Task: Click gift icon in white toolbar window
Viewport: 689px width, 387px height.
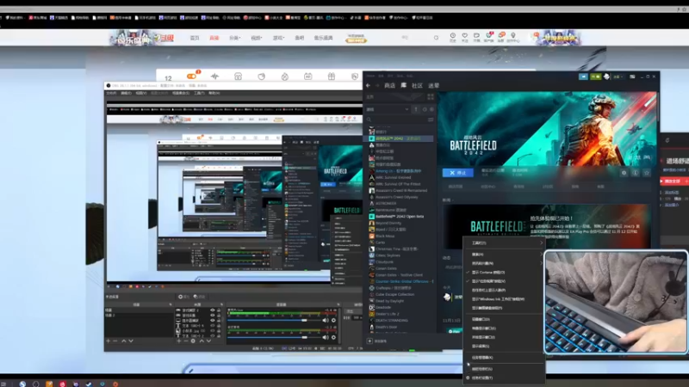Action: (x=332, y=77)
